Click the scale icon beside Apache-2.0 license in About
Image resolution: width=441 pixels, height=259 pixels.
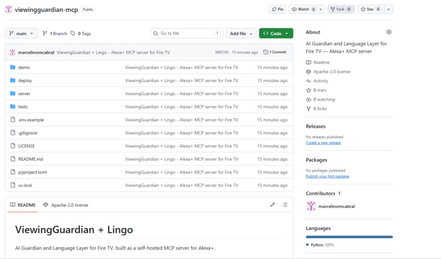pyautogui.click(x=309, y=72)
